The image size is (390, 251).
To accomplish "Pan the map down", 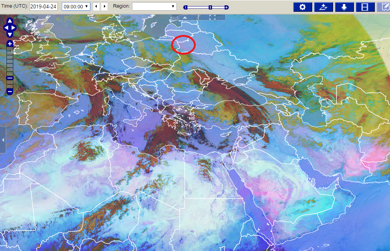I will click(x=10, y=34).
